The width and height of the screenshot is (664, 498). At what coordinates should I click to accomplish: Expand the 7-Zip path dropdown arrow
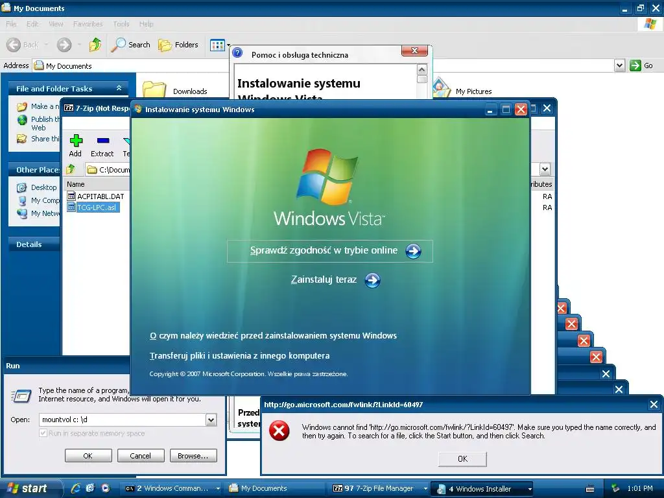click(545, 169)
